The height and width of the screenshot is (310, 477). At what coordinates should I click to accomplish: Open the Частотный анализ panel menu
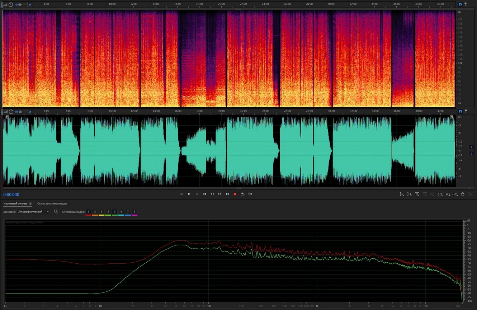tap(30, 204)
